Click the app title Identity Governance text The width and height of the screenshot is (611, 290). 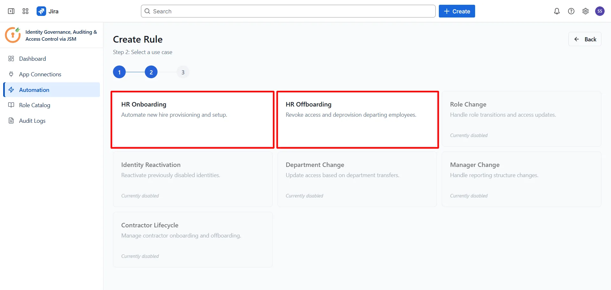coord(61,35)
